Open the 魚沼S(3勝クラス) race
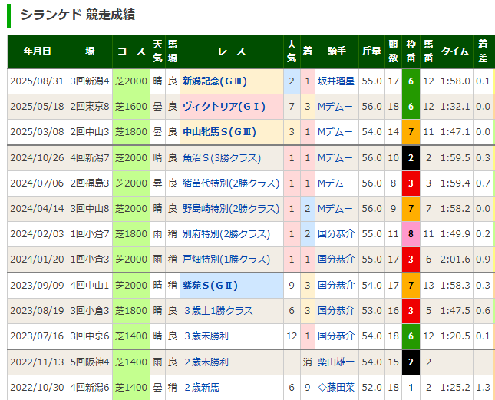Image resolution: width=495 pixels, height=400 pixels. click(226, 158)
